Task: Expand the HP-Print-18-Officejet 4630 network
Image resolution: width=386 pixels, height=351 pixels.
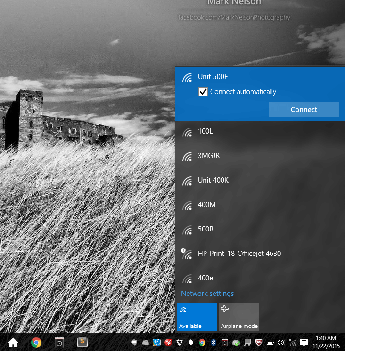Action: (260, 254)
